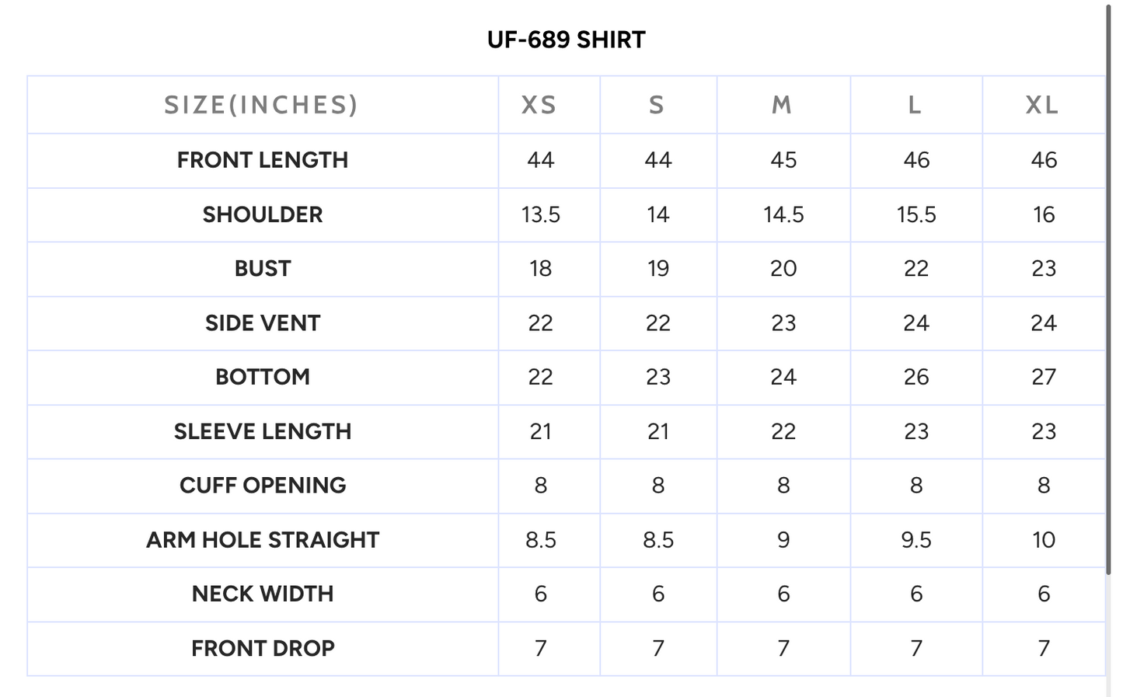Click the FRONT LENGTH row label
Viewport: 1123px width, 697px height.
[263, 160]
